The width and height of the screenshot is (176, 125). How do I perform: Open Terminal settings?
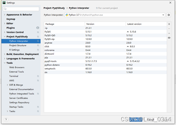14,76
